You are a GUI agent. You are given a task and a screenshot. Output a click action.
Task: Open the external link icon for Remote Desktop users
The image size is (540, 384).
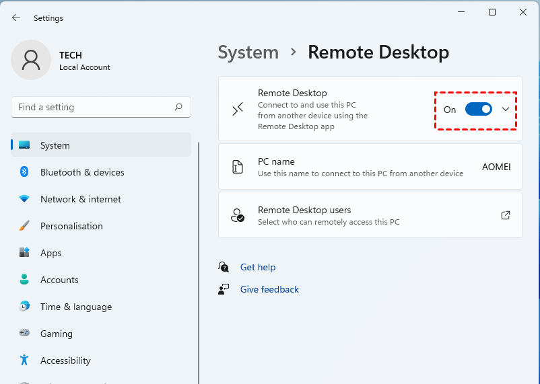tap(505, 215)
